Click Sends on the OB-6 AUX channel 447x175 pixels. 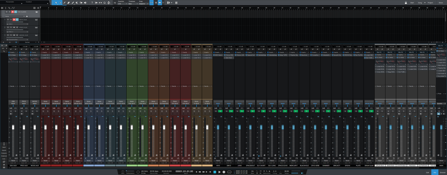[13, 86]
